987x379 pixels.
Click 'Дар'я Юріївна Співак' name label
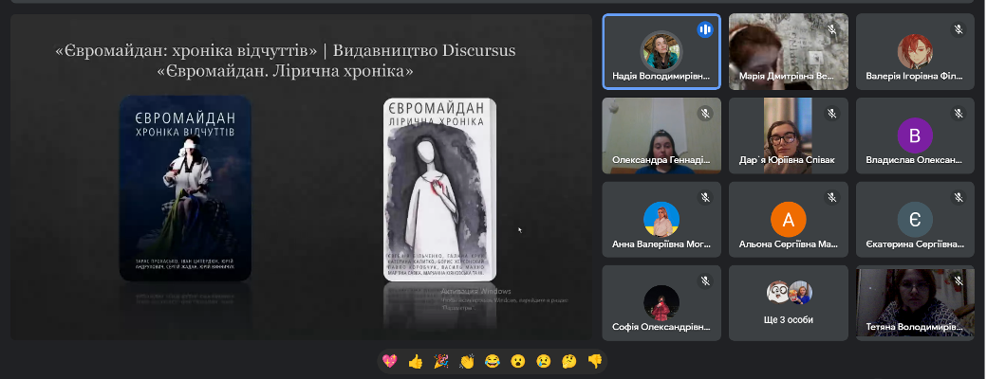787,159
